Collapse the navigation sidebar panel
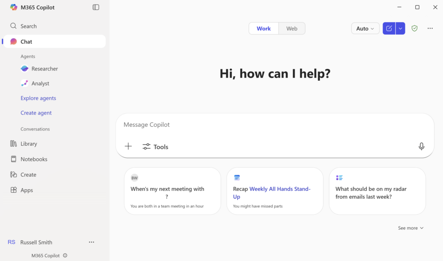This screenshot has height=261, width=443. 96,7
